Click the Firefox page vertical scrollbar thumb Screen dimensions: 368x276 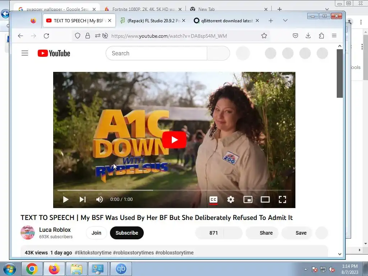tap(340, 73)
